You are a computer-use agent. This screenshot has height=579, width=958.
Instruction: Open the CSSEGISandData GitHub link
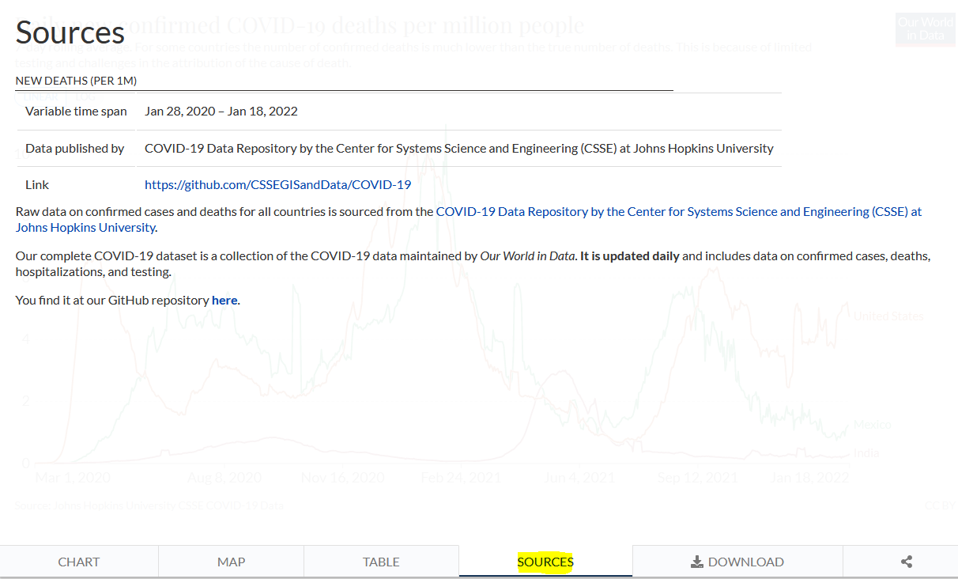tap(277, 184)
